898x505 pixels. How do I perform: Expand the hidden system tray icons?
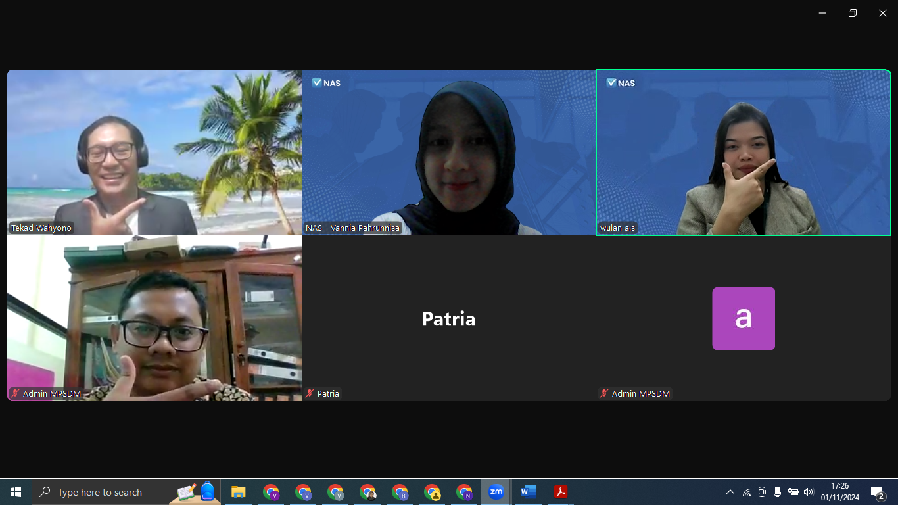tap(730, 492)
